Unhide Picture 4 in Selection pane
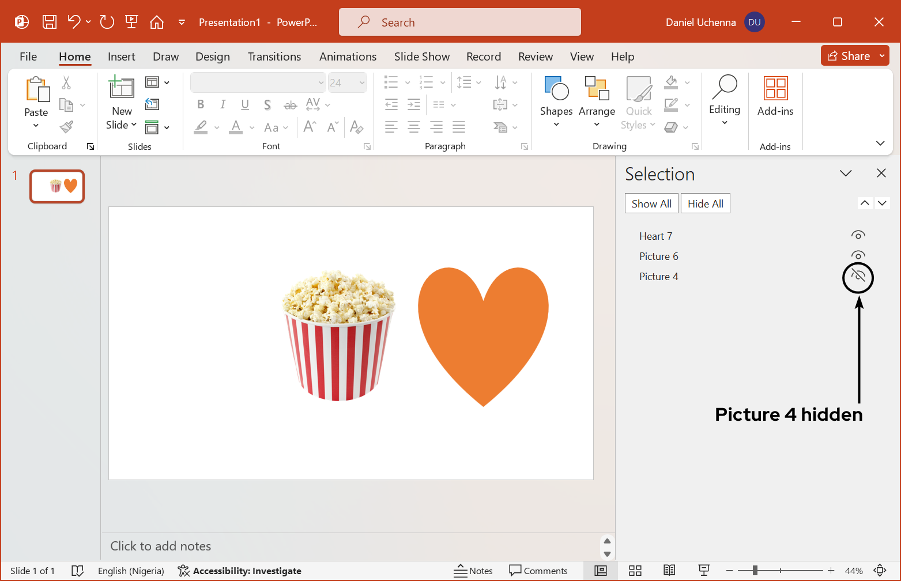Image resolution: width=901 pixels, height=581 pixels. (x=858, y=276)
